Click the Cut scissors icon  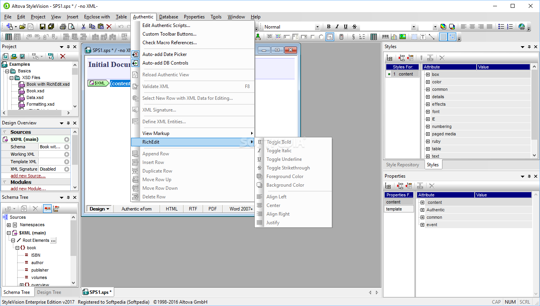point(83,27)
